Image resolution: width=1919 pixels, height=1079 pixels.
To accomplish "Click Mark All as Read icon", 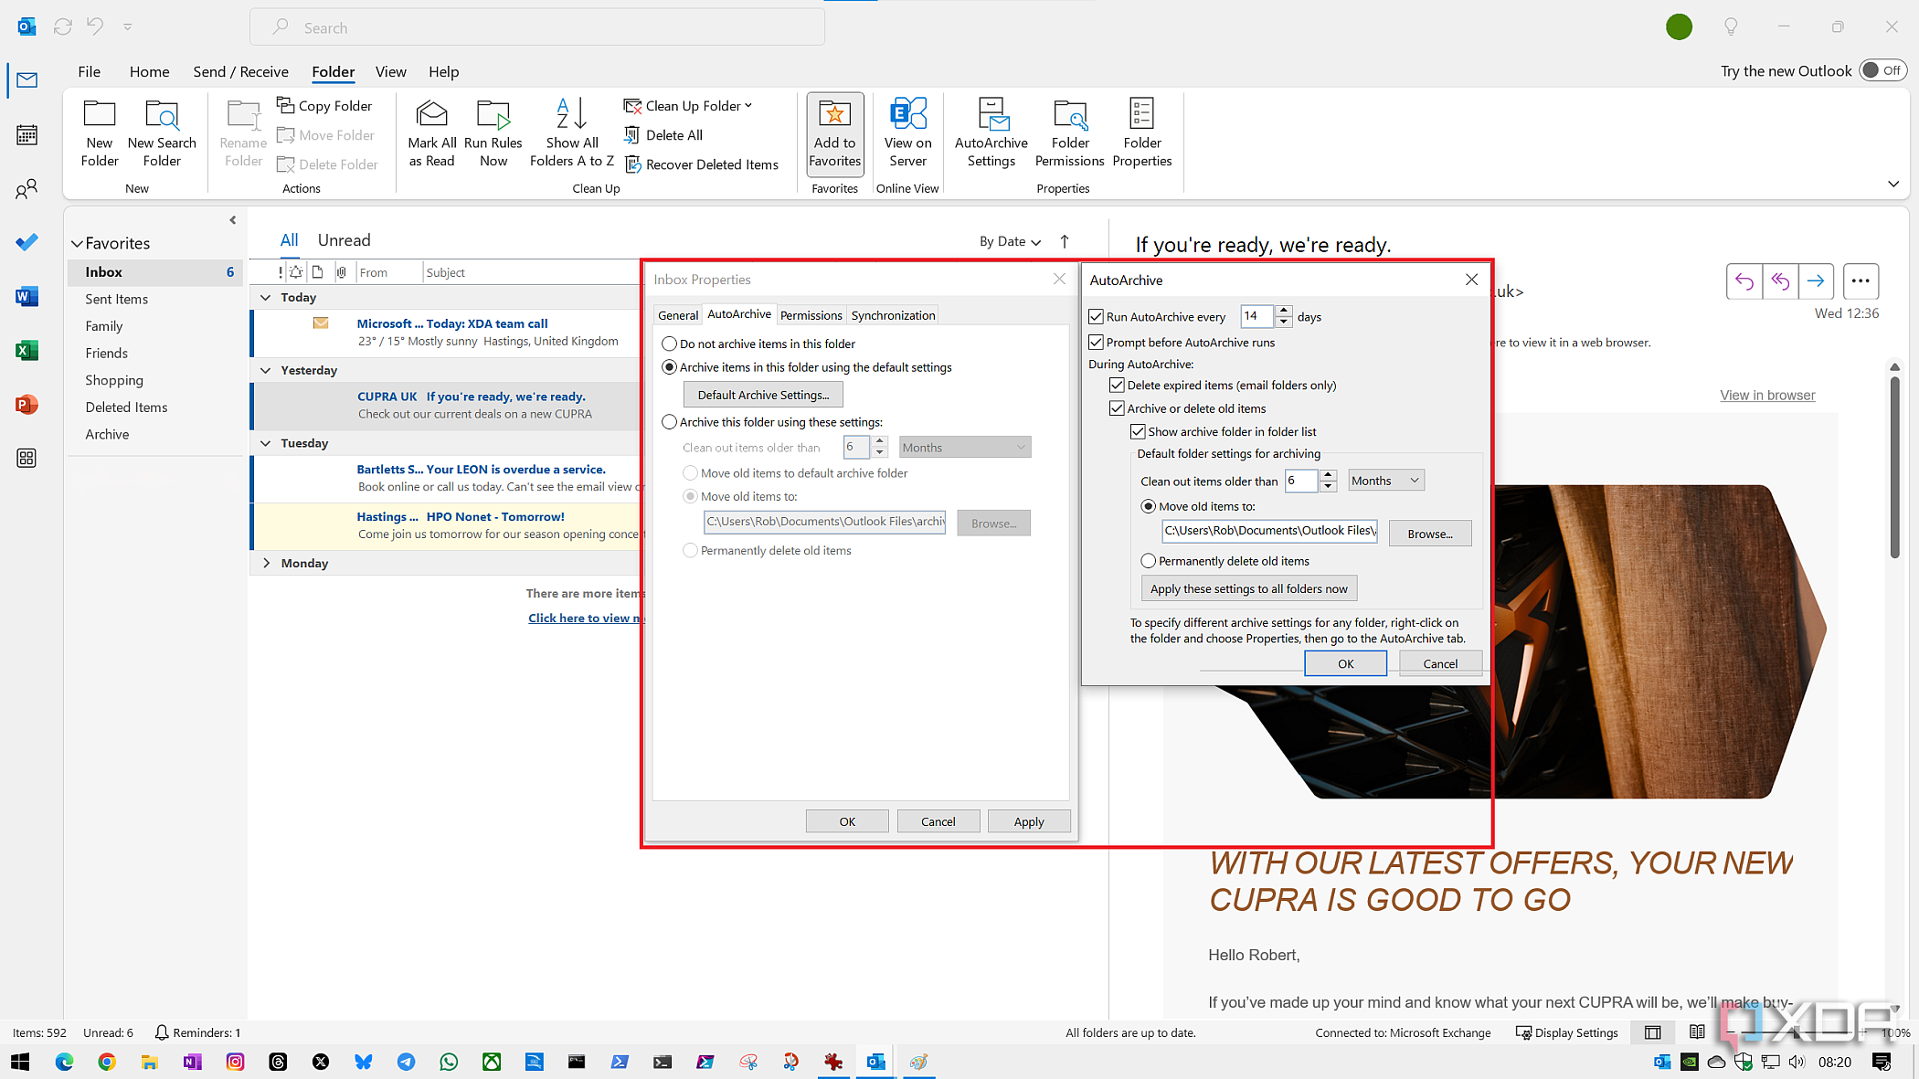I will (x=431, y=133).
